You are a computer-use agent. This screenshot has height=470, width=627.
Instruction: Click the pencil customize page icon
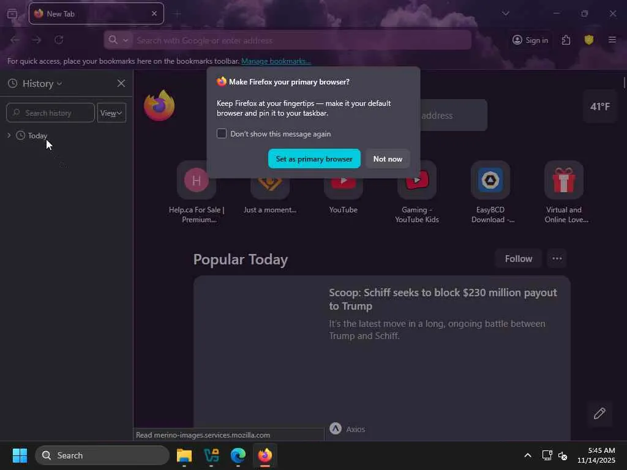pos(599,413)
